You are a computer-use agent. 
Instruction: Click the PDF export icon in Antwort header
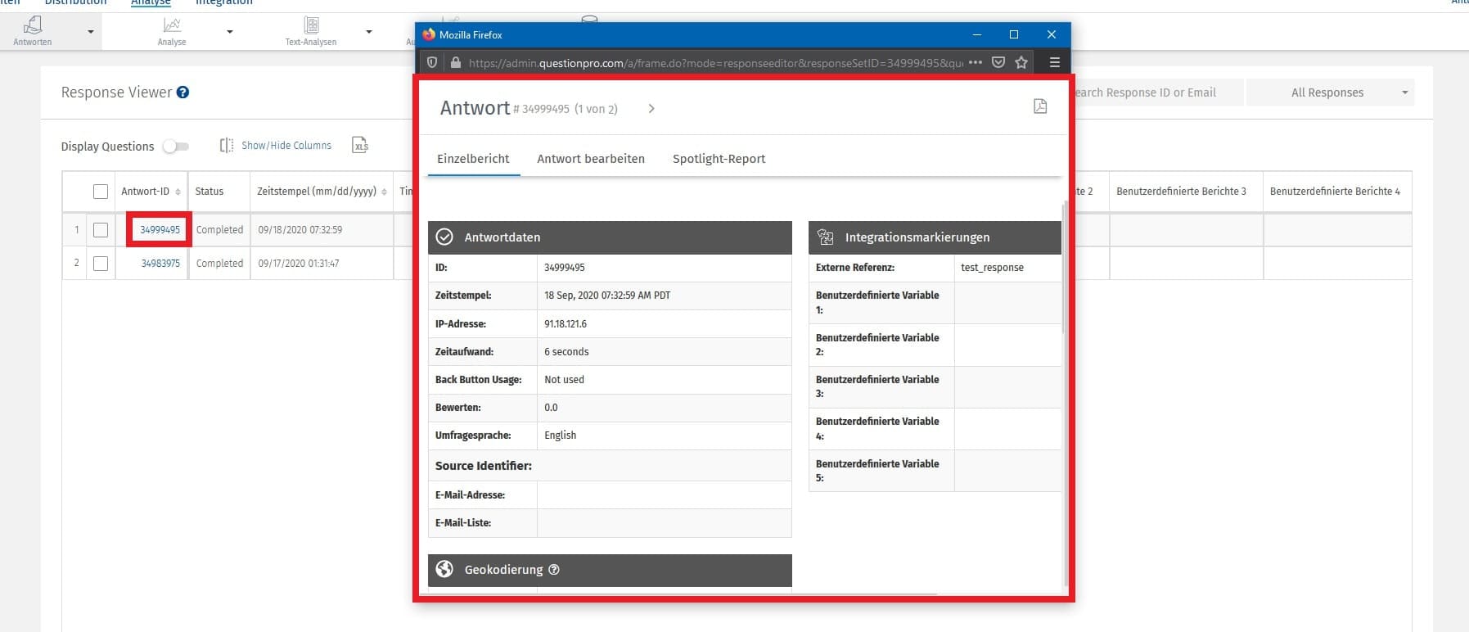tap(1039, 106)
